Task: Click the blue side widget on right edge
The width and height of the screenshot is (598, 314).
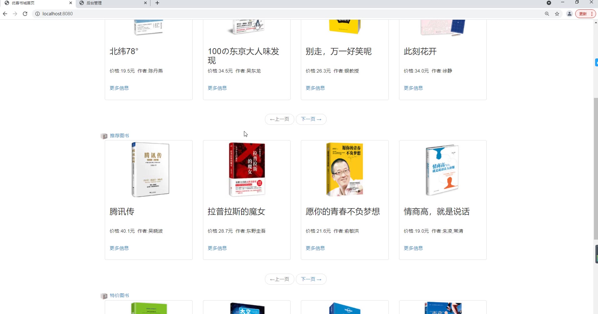Action: tap(596, 62)
